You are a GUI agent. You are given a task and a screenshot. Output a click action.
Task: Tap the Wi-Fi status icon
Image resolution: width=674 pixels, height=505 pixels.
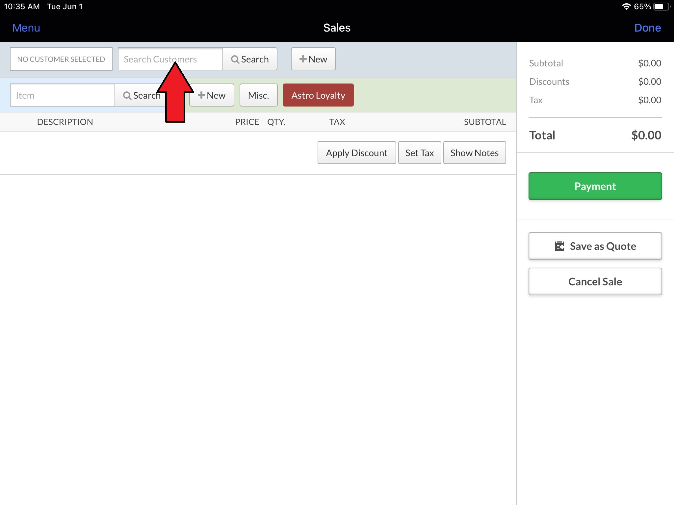pos(626,7)
